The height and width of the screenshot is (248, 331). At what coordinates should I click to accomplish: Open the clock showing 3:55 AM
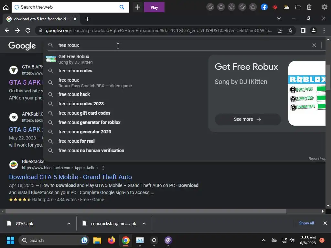(308, 240)
